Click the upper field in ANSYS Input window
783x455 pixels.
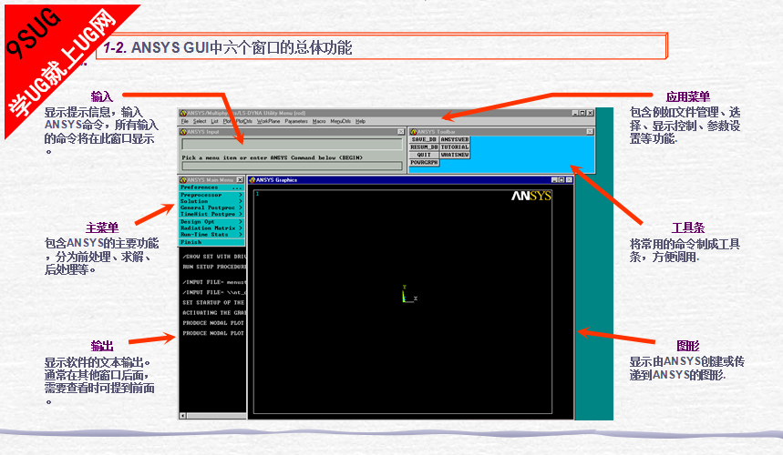click(x=292, y=144)
